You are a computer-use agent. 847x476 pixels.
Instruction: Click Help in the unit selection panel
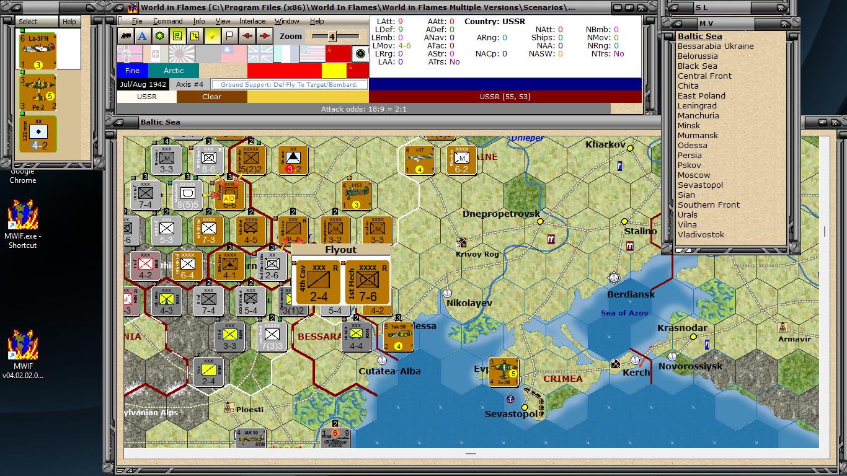(69, 22)
